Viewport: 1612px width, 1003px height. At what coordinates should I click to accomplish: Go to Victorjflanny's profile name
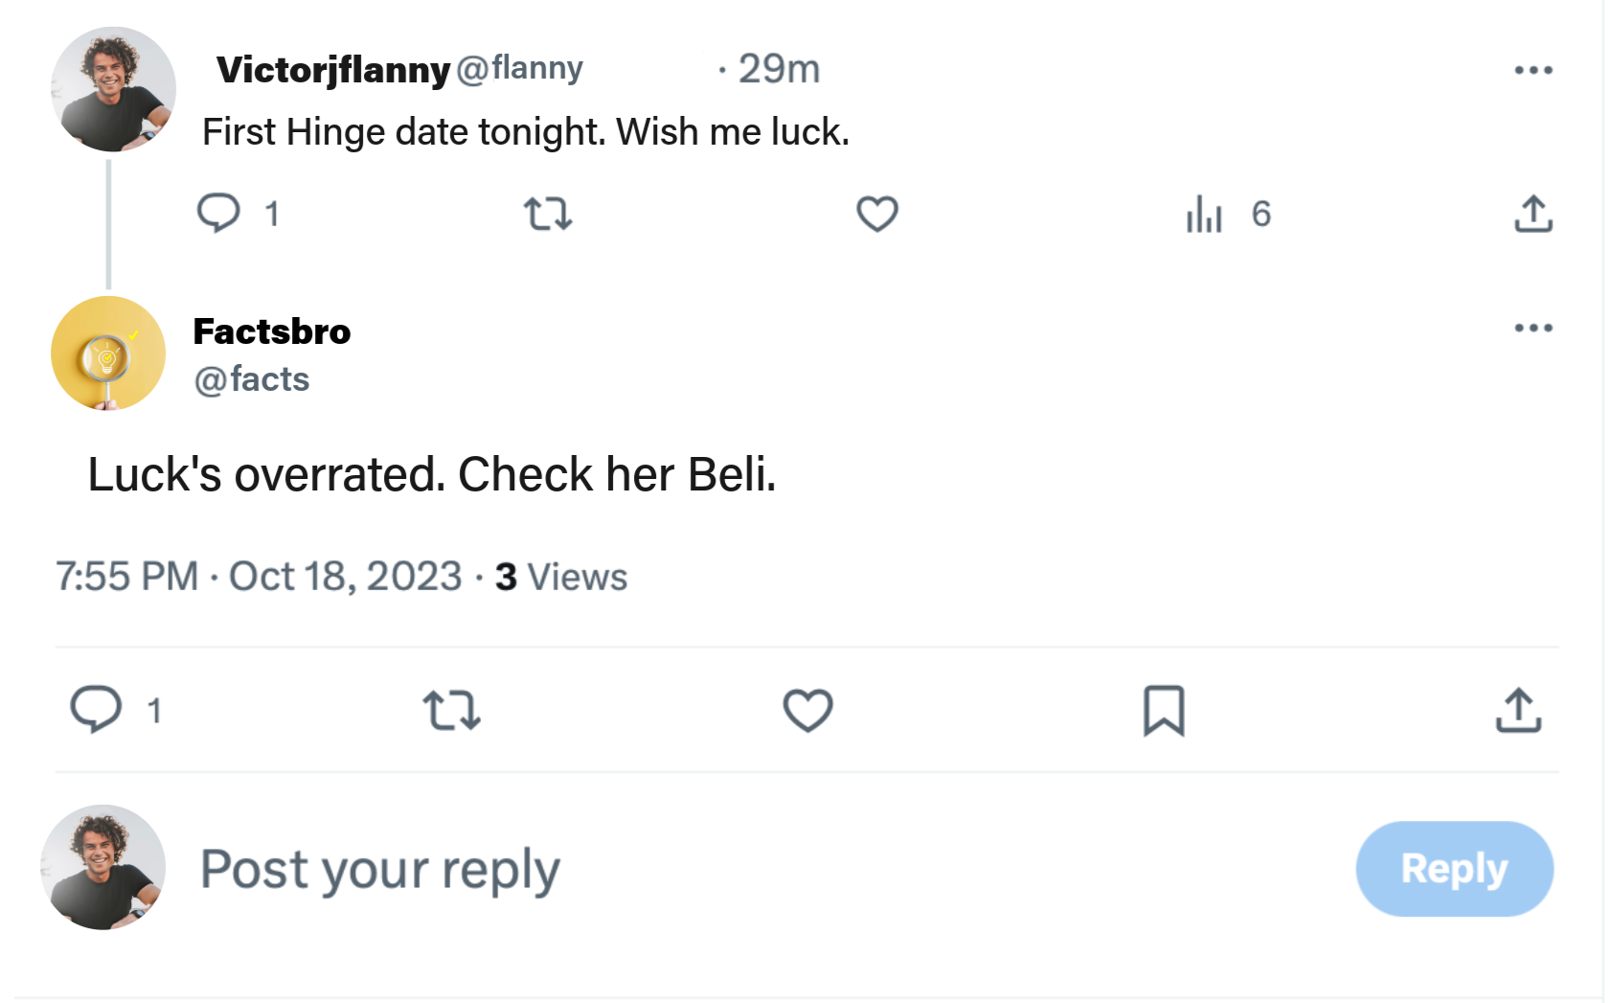point(332,70)
